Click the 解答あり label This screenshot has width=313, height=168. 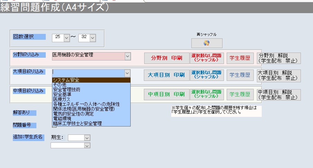[x=25, y=113]
